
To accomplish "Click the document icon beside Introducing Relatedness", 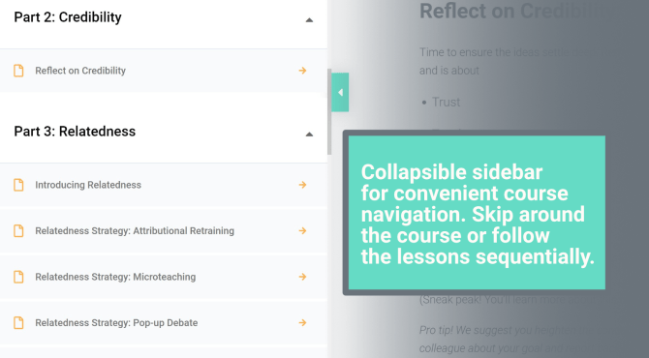I will pos(18,185).
